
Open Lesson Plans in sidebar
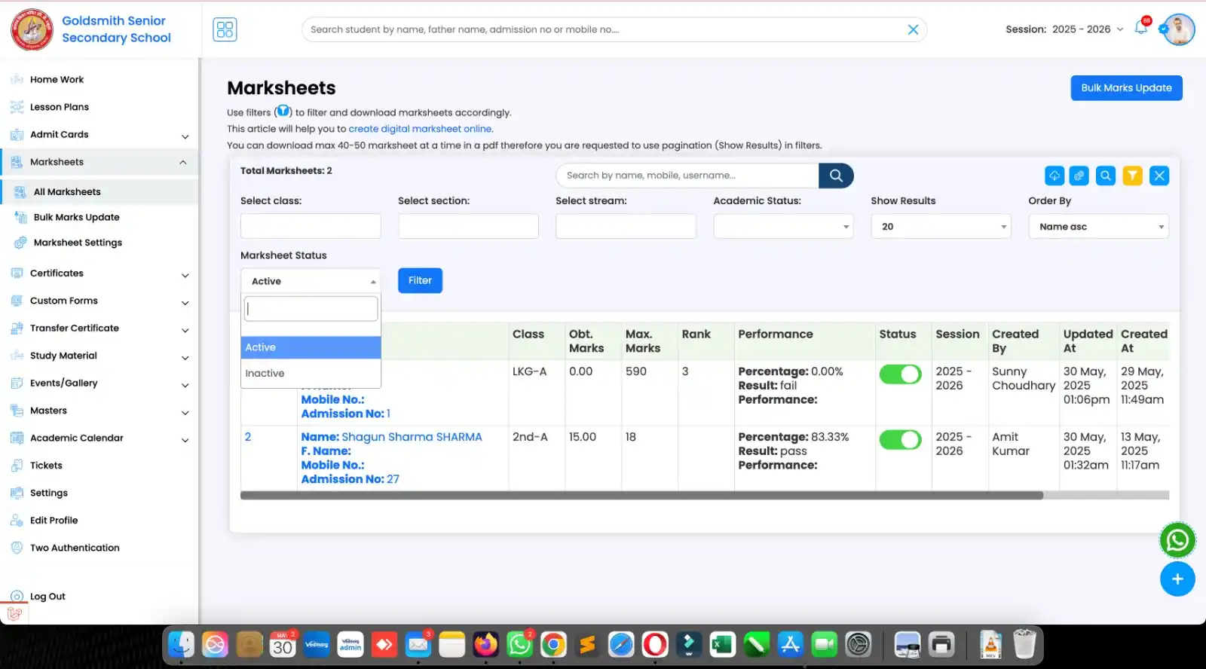(60, 107)
